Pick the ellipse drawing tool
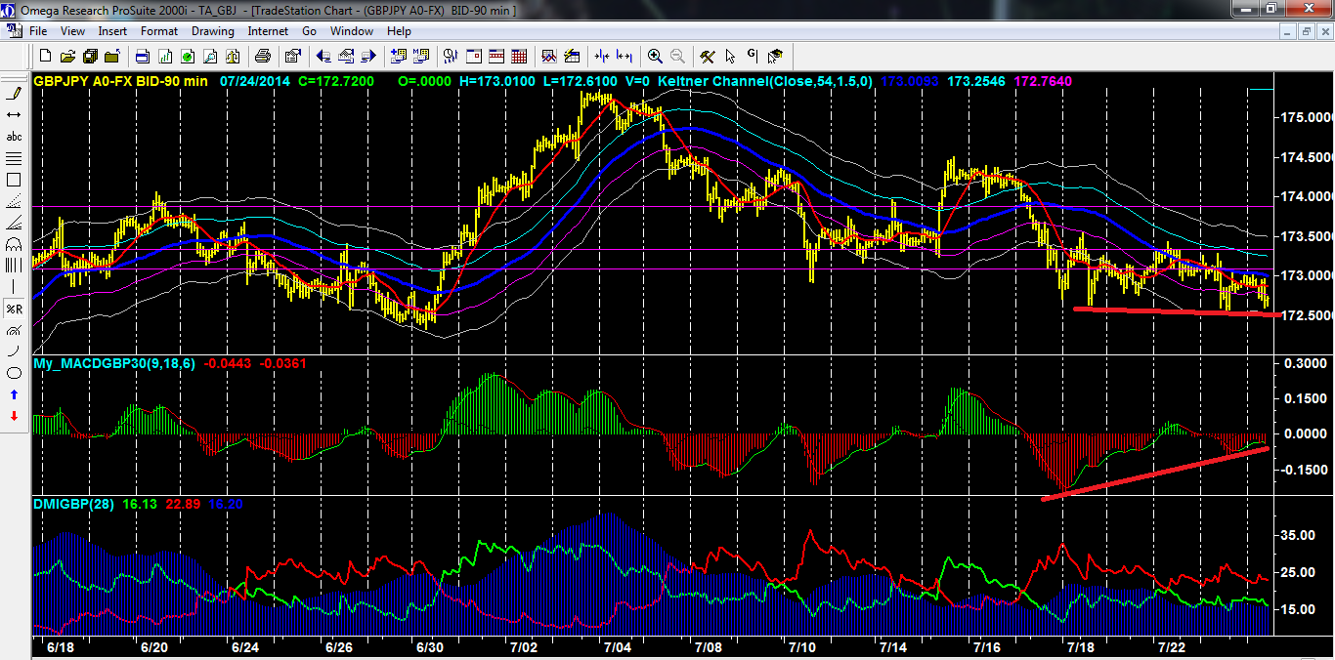The image size is (1335, 660). pyautogui.click(x=14, y=373)
